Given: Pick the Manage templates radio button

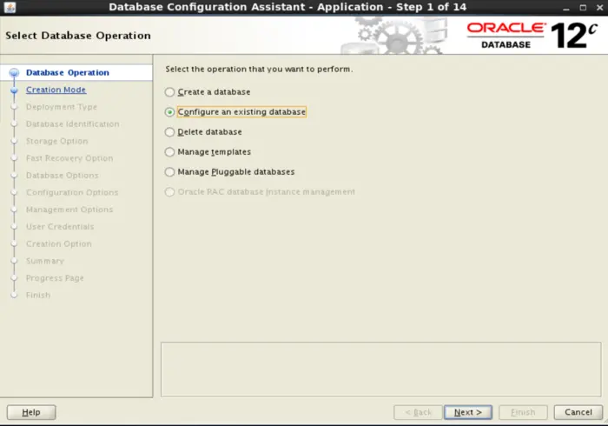Looking at the screenshot, I should coord(169,151).
